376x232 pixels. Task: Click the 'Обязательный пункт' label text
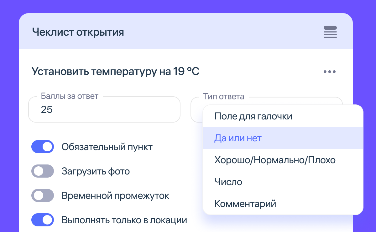[107, 147]
